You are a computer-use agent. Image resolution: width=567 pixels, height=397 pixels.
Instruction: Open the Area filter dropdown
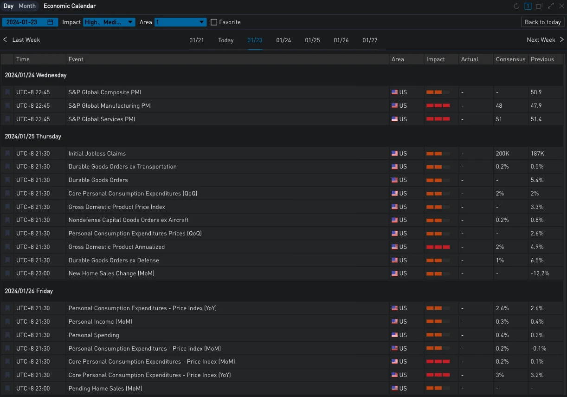pos(180,22)
